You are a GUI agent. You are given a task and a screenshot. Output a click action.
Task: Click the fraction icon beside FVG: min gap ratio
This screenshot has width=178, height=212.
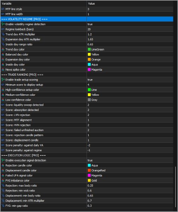tap(3, 206)
